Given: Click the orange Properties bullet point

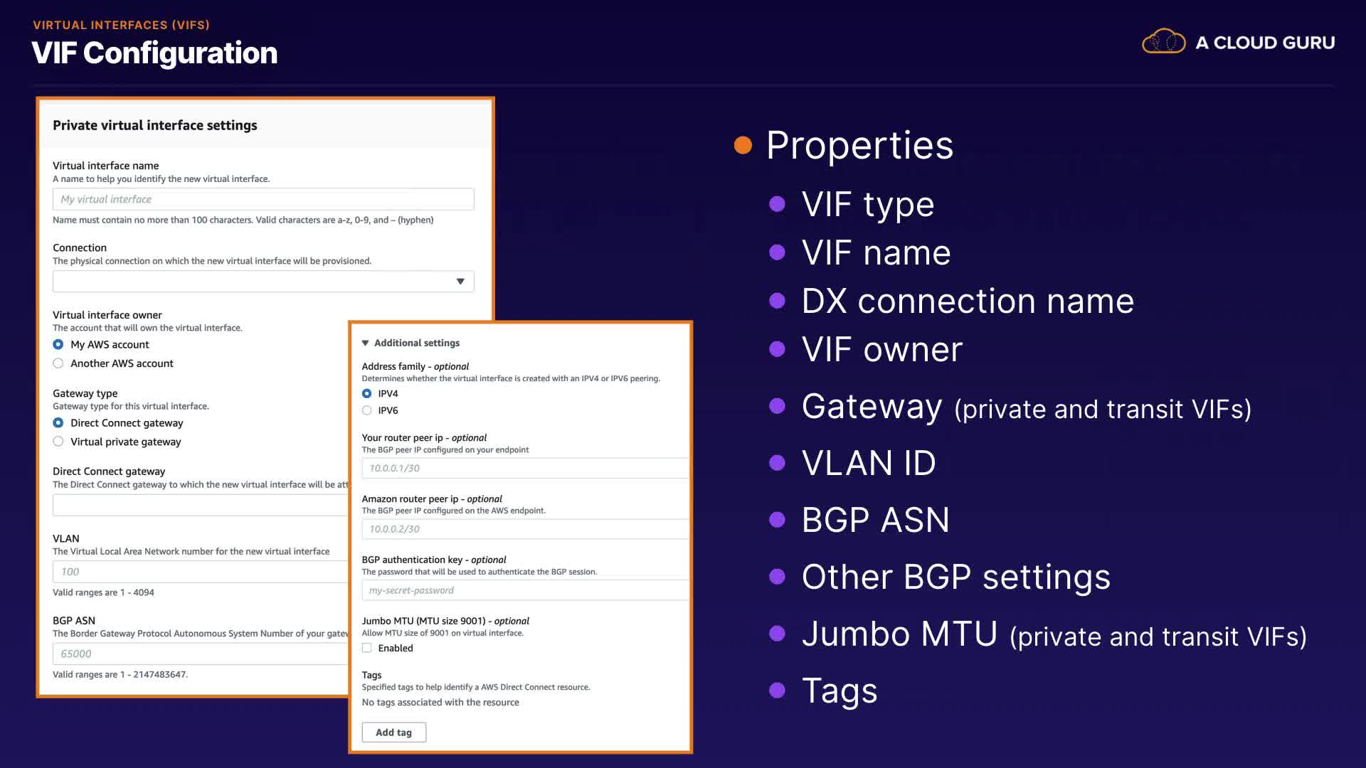Looking at the screenshot, I should tap(743, 145).
